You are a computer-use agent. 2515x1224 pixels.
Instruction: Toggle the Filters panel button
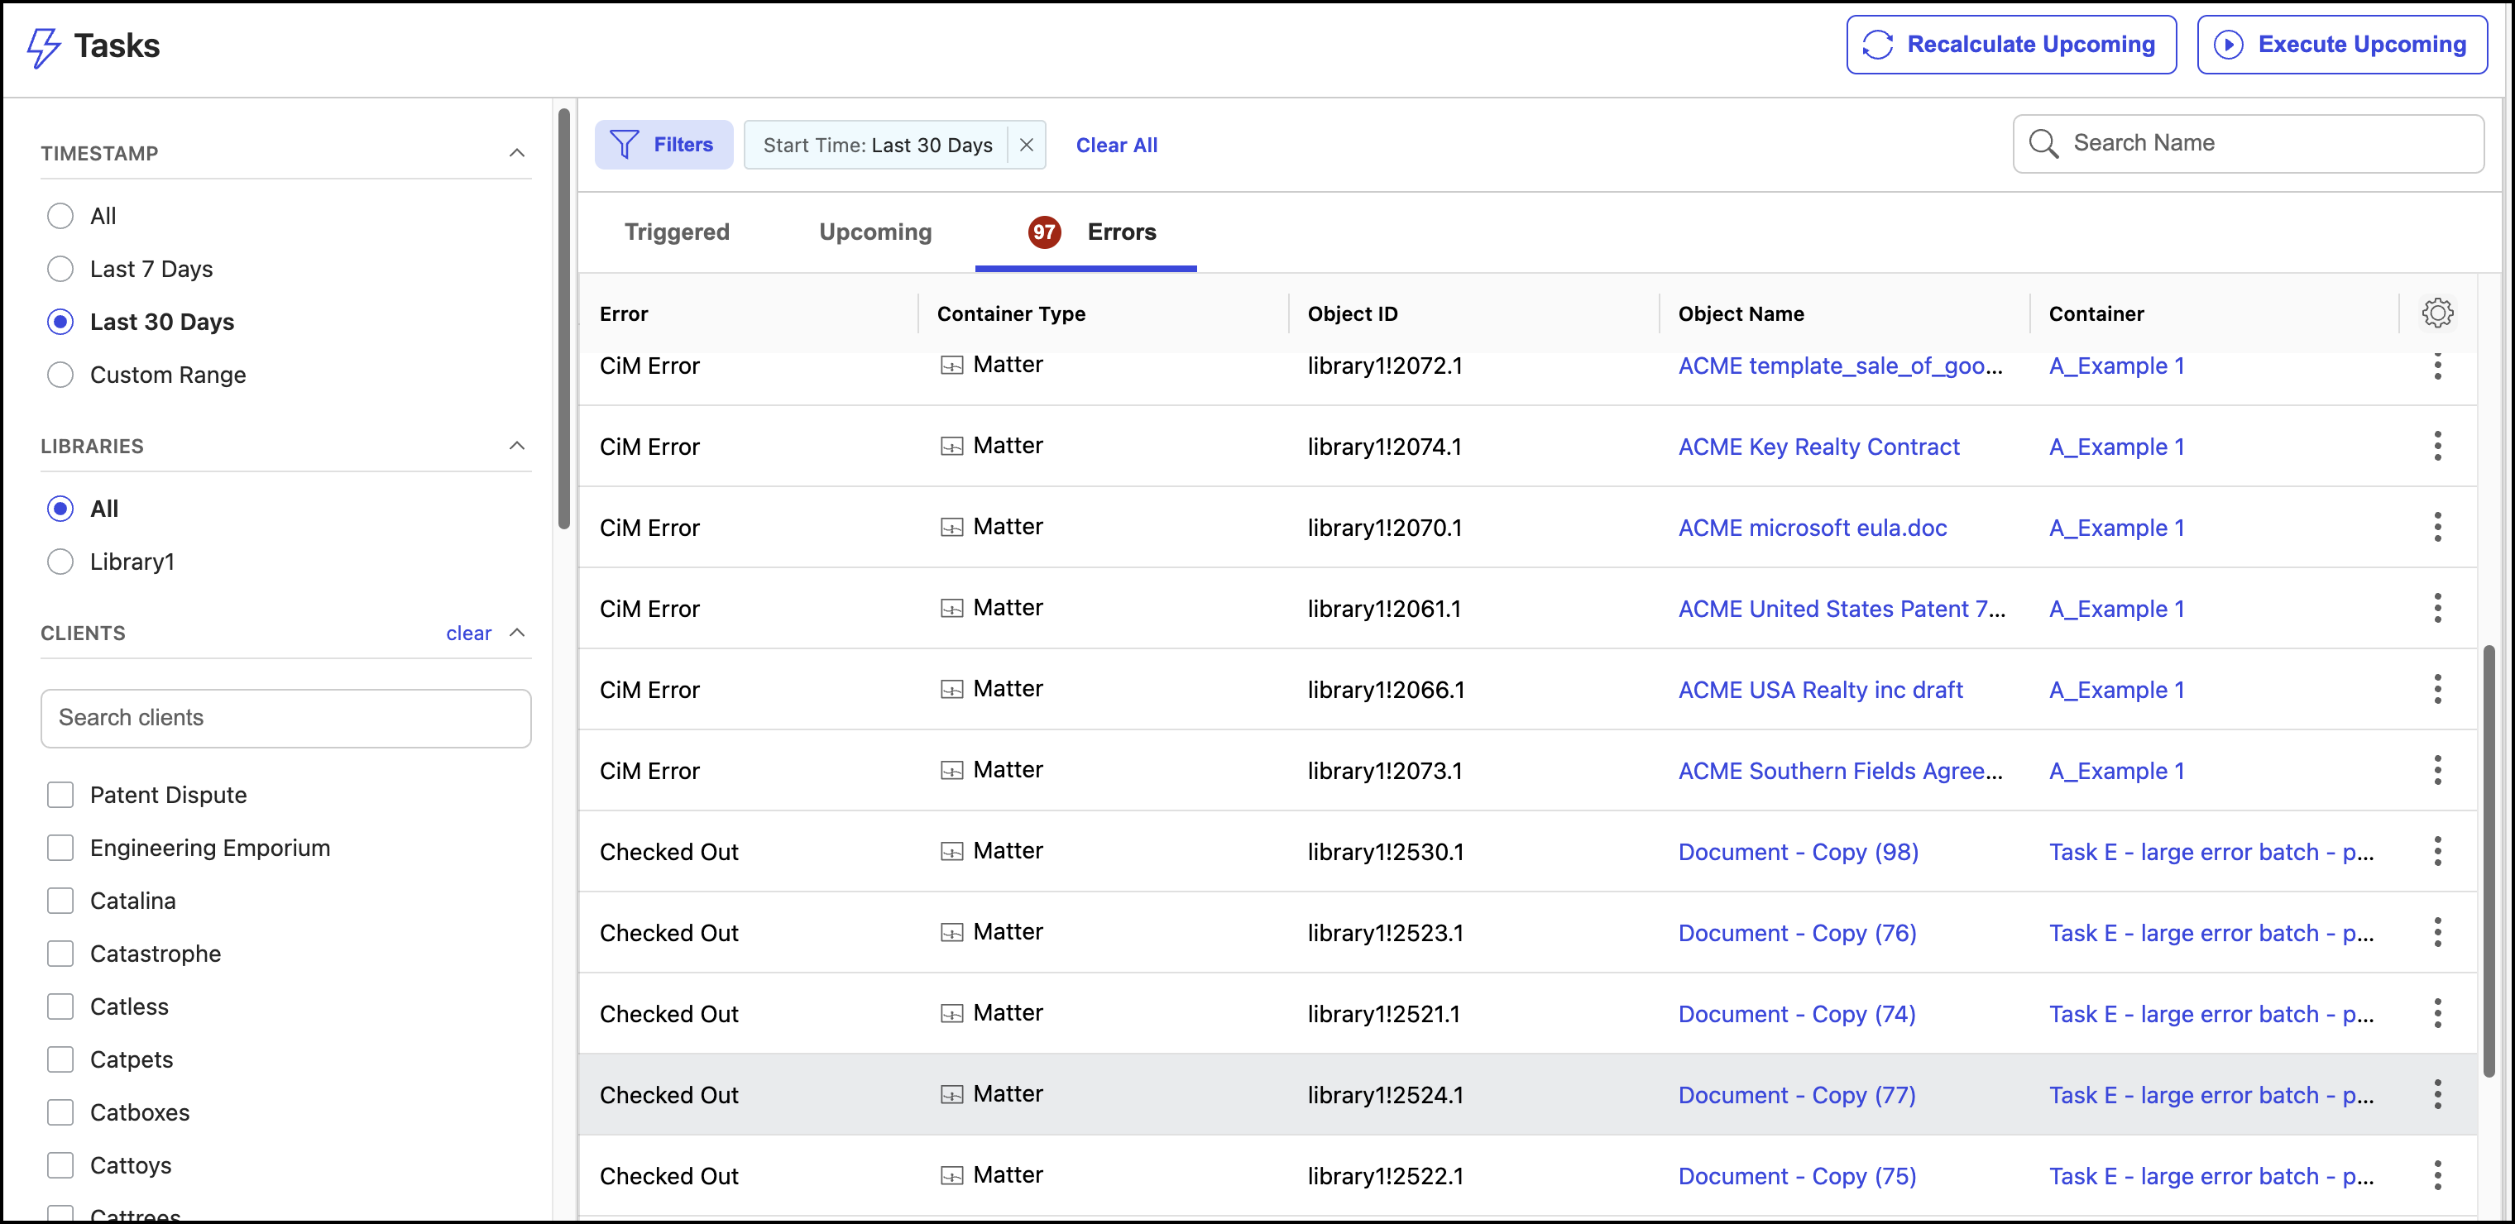(x=663, y=145)
